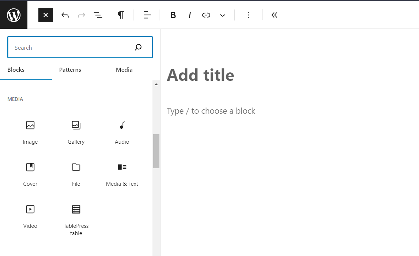Insert a File block

[76, 174]
